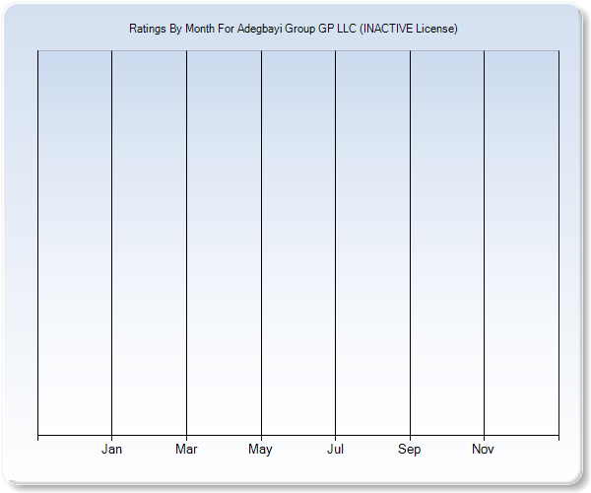Select the Jan label on the x-axis
Viewport: 591px width, 493px height.
[112, 450]
